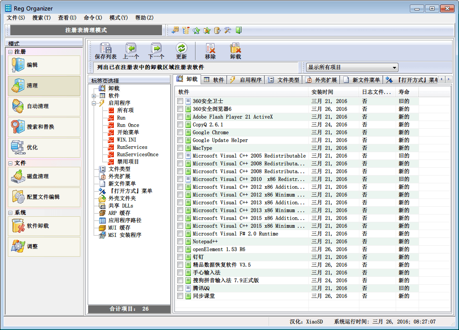Check the 钉钉 checkbox
Viewport: 459px width, 330px height.
(180, 257)
